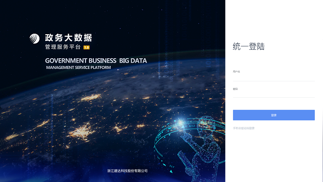Click the 浙江建达科技股份有限公司 footer text
The width and height of the screenshot is (323, 182).
coord(127,171)
